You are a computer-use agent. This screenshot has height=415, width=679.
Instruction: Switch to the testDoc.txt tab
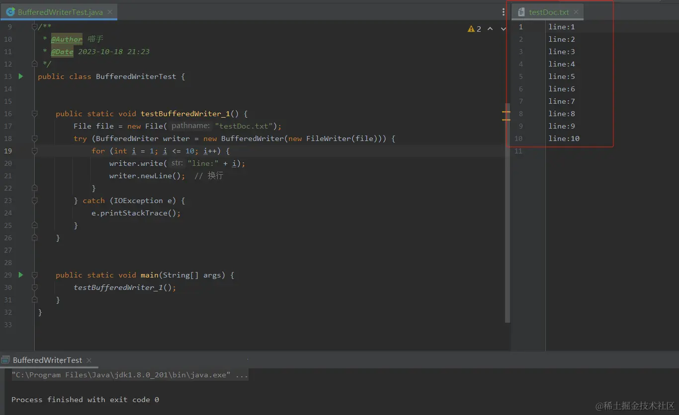coord(548,12)
